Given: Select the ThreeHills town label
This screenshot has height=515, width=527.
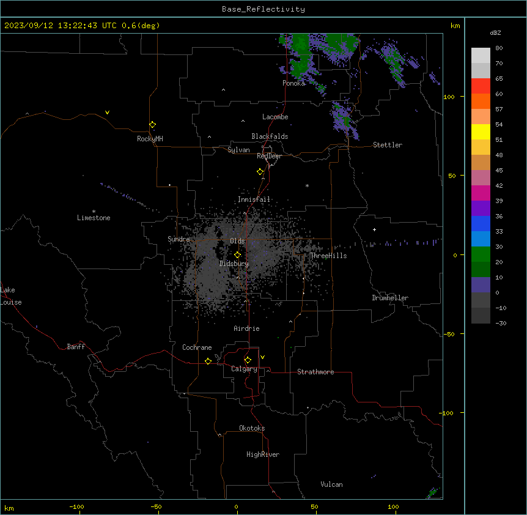Looking at the screenshot, I should [x=328, y=256].
